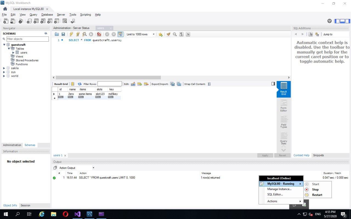Create a new function icon

(x=57, y=21)
